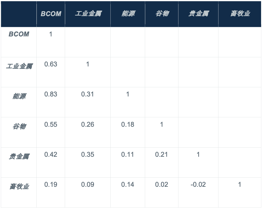Click the 贵金属 row label
The height and width of the screenshot is (209, 263).
coord(19,156)
